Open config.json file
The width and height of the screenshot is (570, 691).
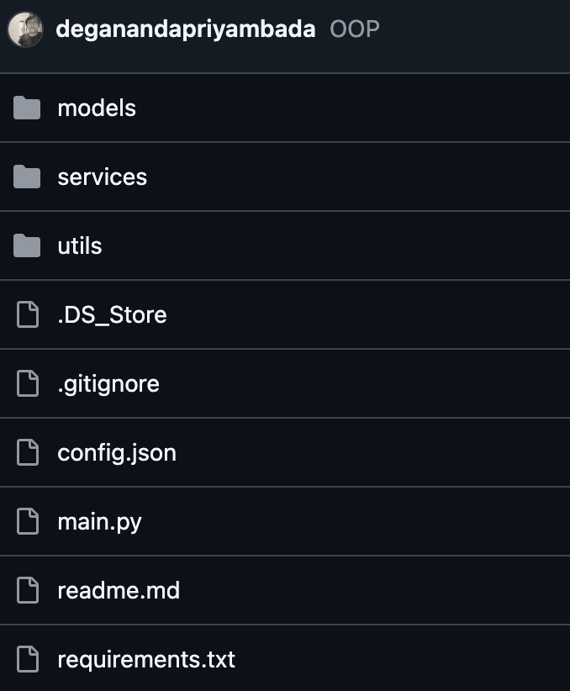click(117, 452)
